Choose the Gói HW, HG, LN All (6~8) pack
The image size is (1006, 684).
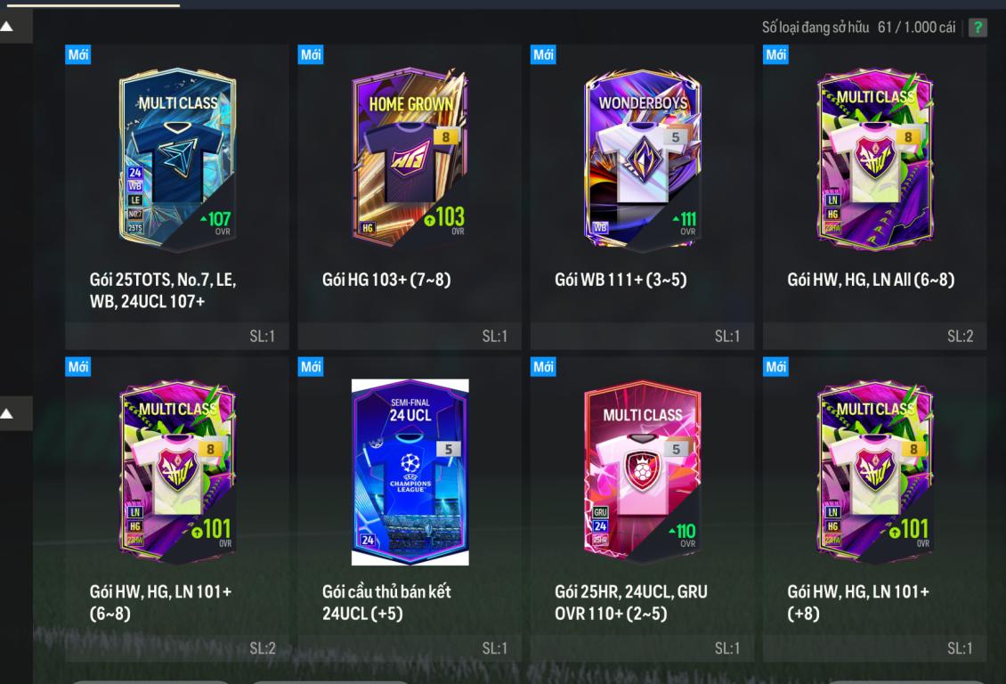click(x=874, y=196)
